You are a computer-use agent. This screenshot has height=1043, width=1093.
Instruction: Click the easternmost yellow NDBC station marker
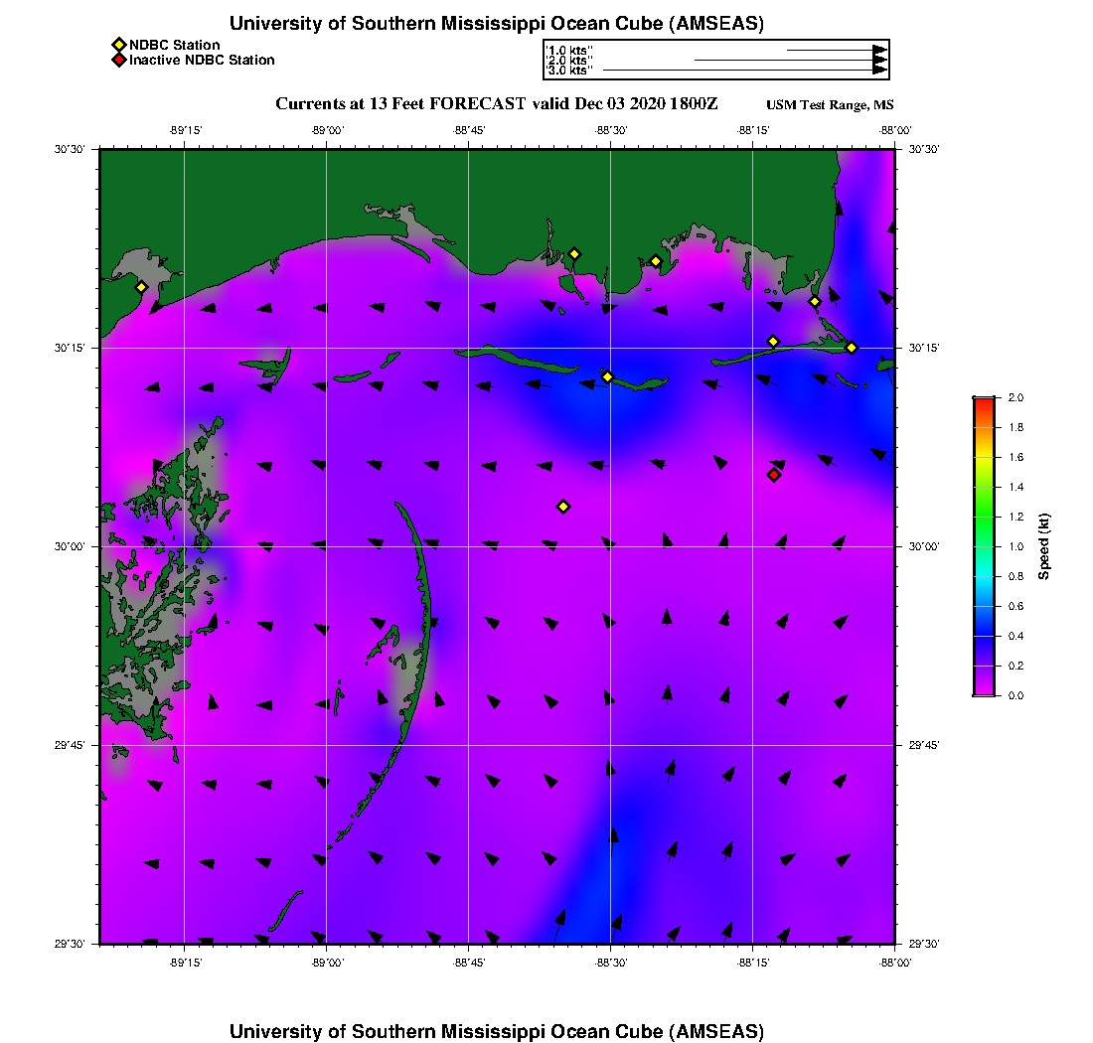point(852,348)
